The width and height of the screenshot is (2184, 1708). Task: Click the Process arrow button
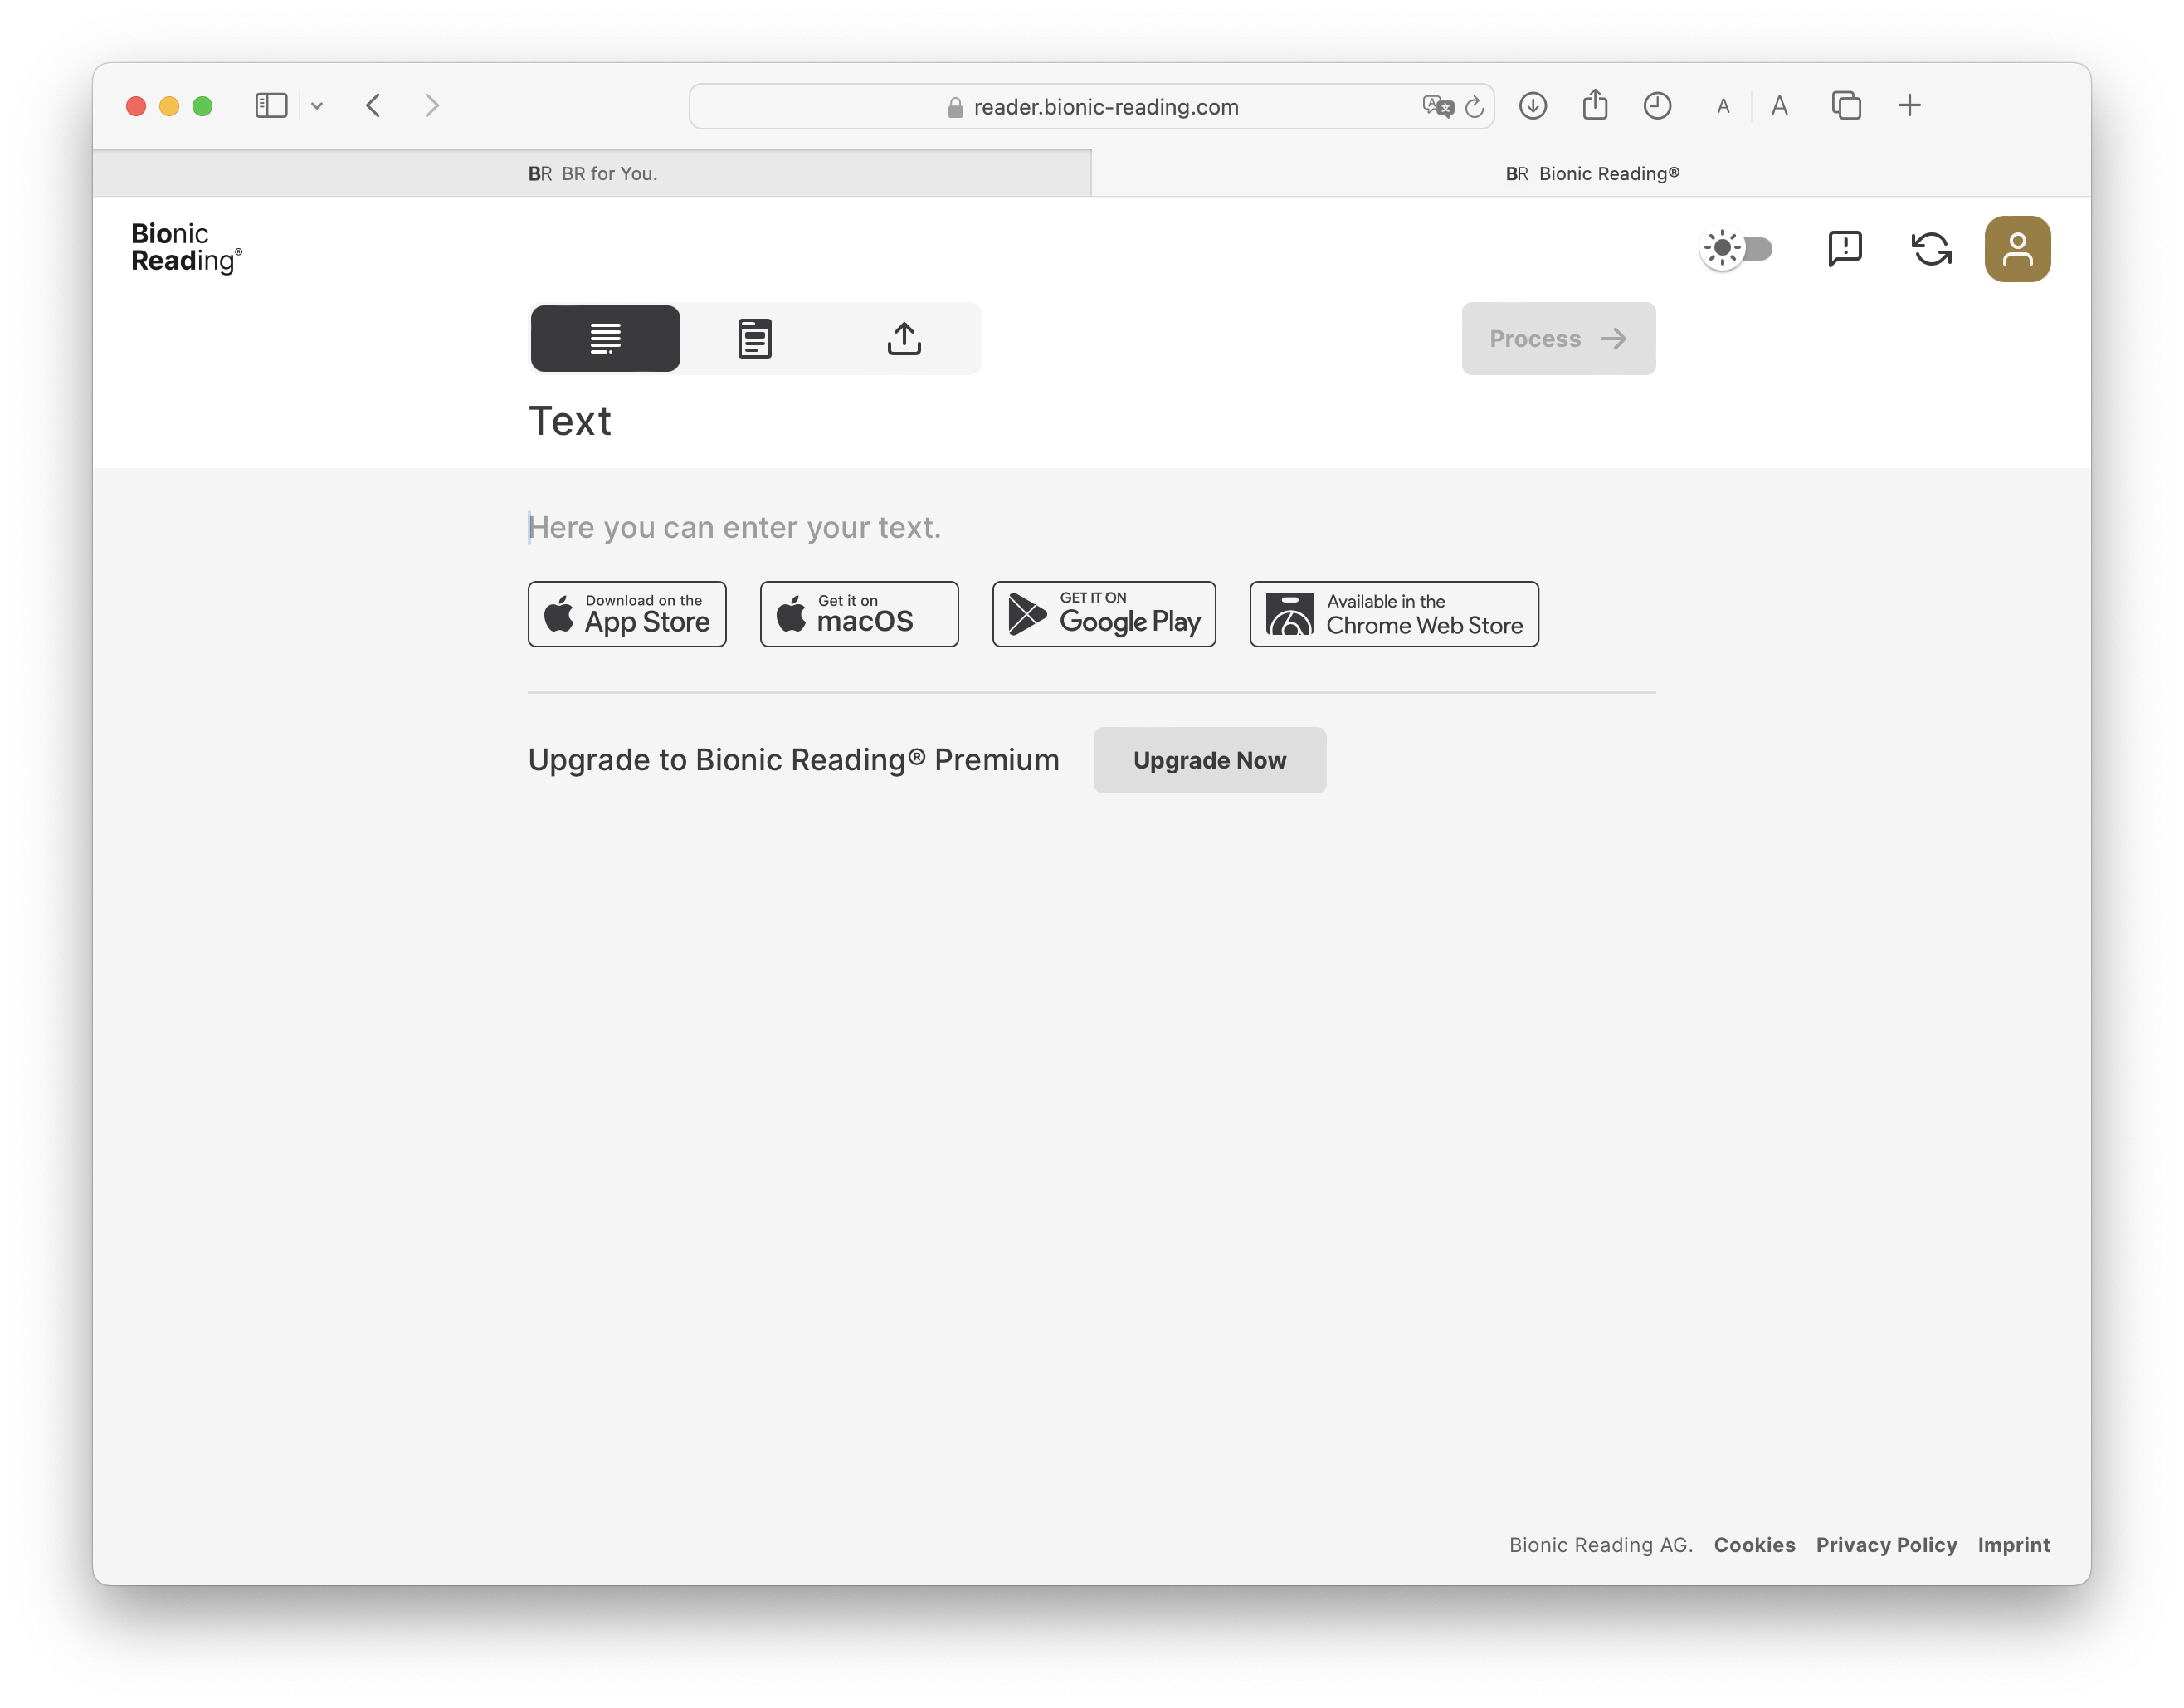(1557, 339)
